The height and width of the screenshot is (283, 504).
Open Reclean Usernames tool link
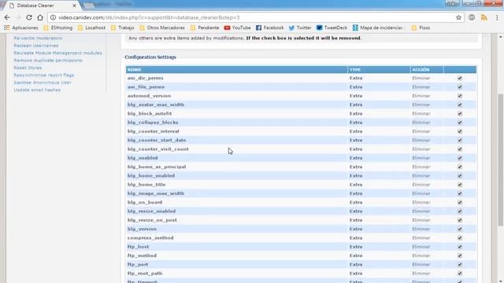(x=36, y=46)
